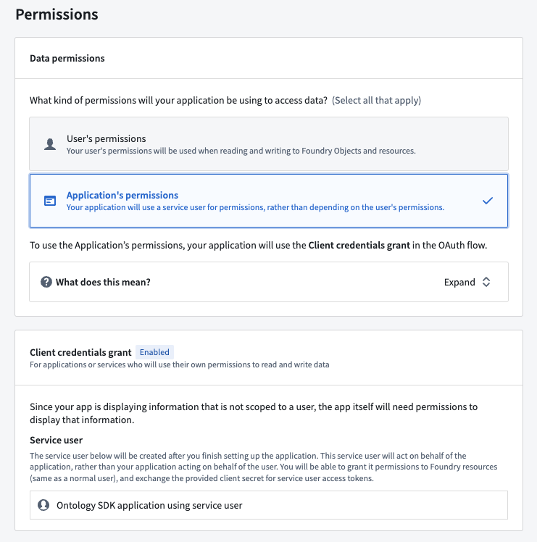Screen dimensions: 537x542
Task: Select the User's permissions option
Action: tap(268, 144)
